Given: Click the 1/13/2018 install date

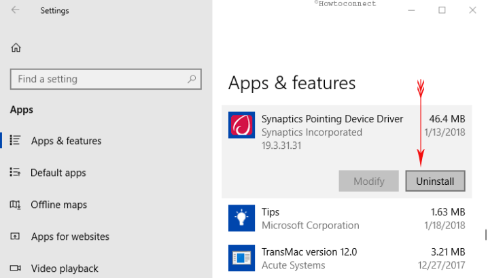Looking at the screenshot, I should (x=445, y=133).
